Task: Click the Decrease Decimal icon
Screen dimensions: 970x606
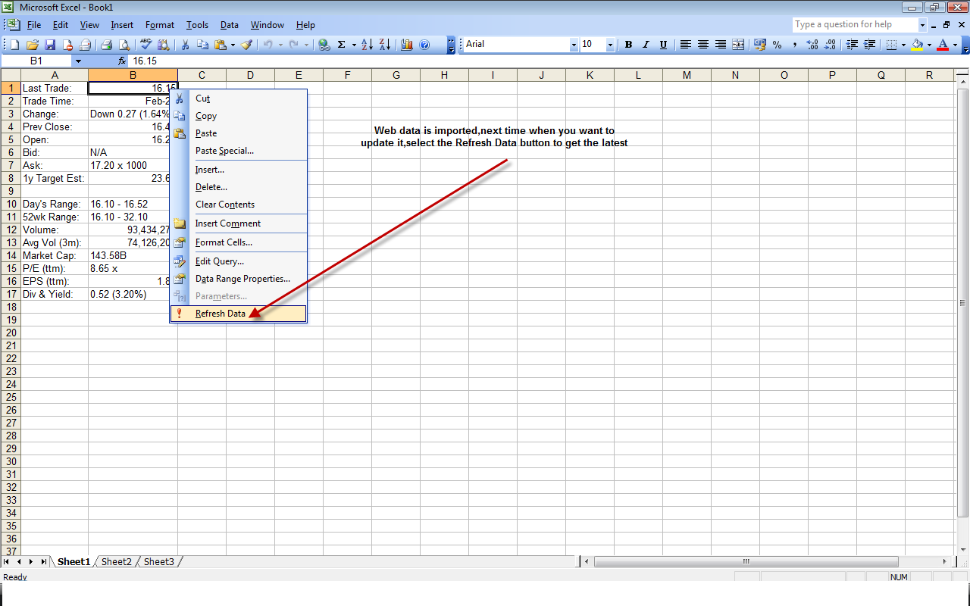Action: 830,45
